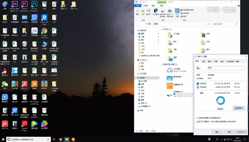Select the Adobe Creative Cloud desktop icon
The width and height of the screenshot is (249, 142).
click(25, 126)
